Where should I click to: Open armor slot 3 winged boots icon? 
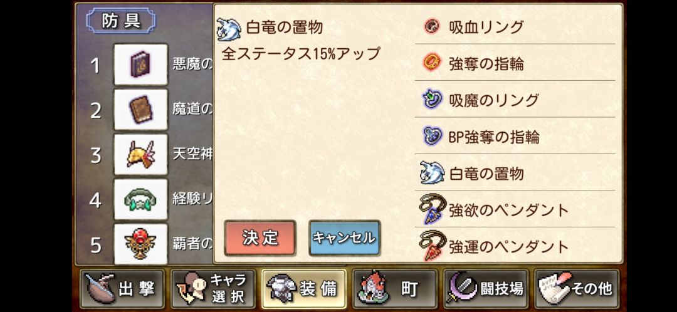pyautogui.click(x=140, y=155)
